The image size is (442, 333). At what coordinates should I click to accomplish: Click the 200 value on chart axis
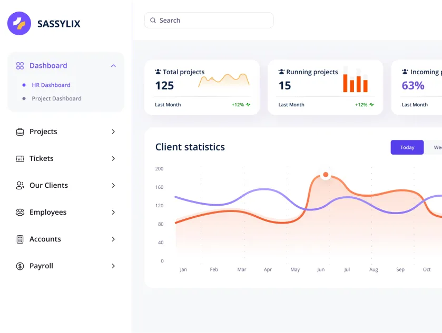pyautogui.click(x=159, y=169)
